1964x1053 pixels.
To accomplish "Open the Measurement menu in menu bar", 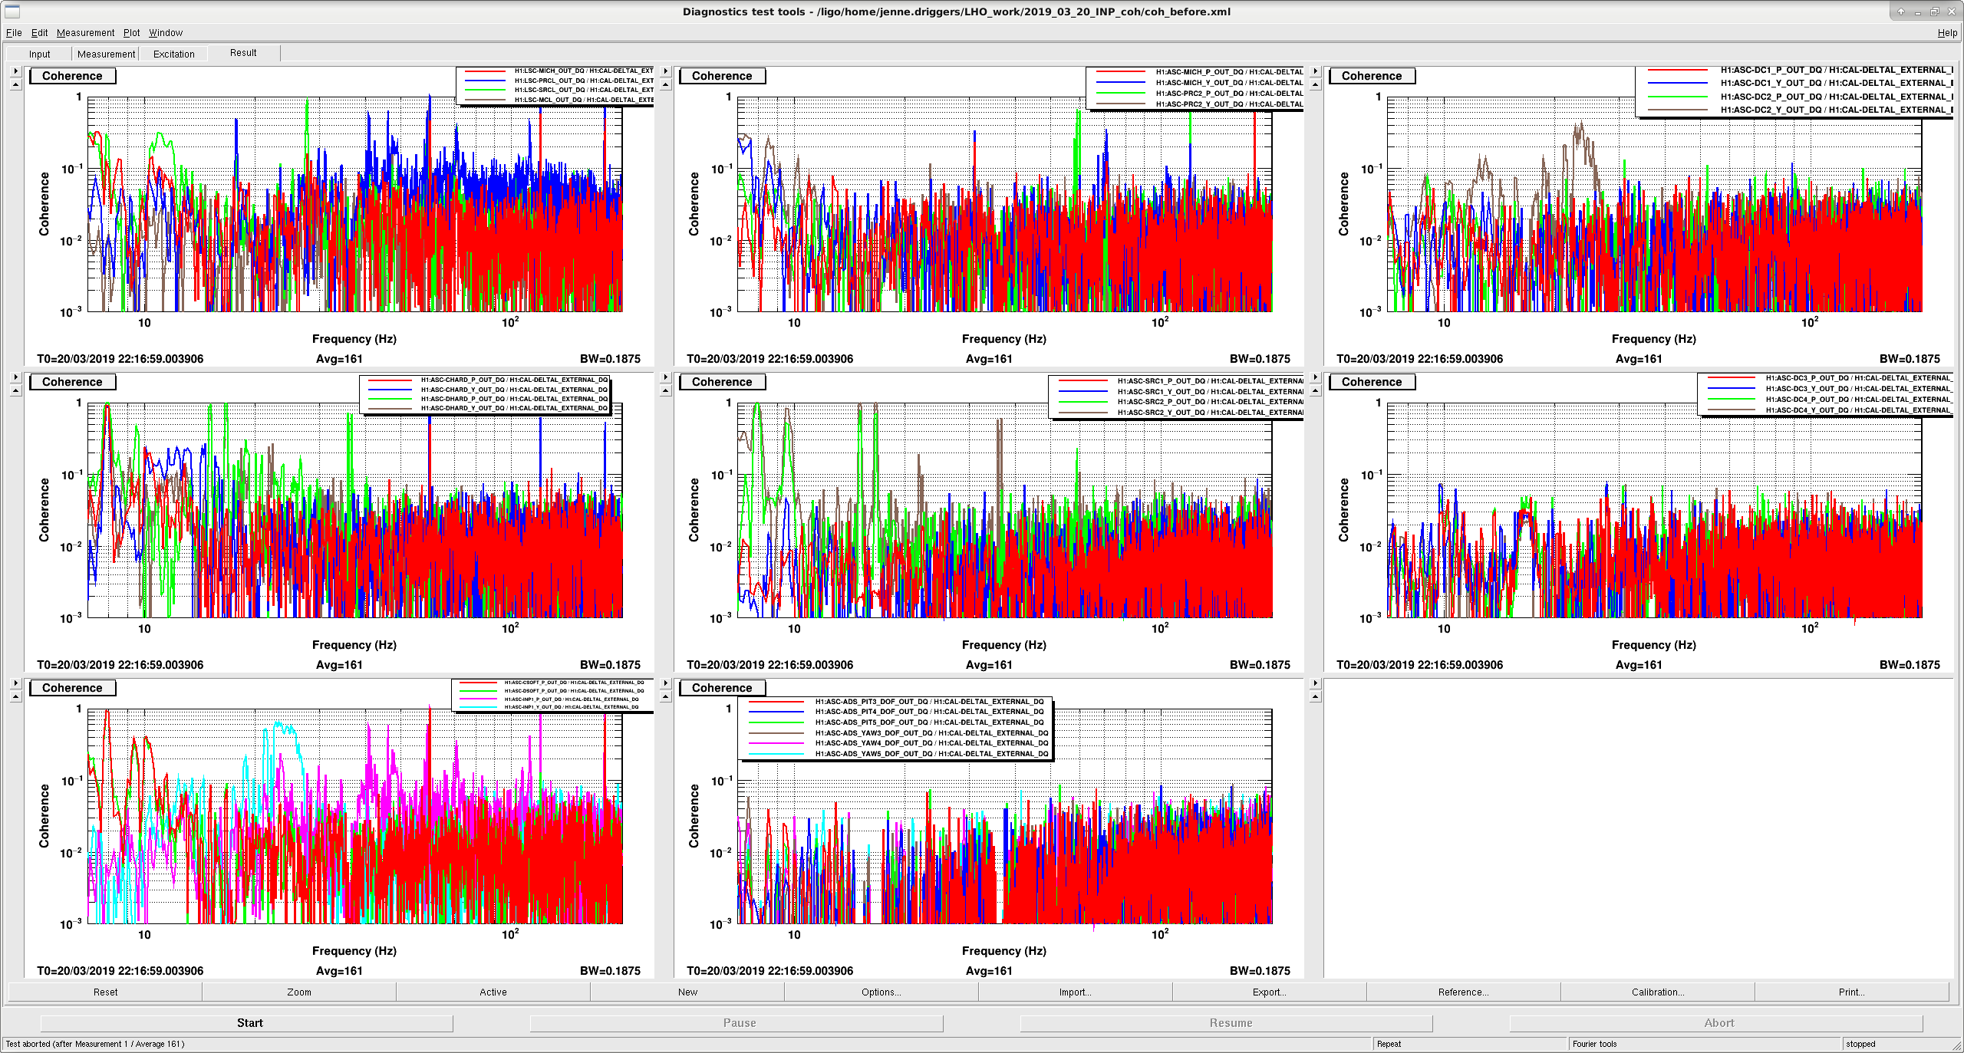I will click(85, 33).
